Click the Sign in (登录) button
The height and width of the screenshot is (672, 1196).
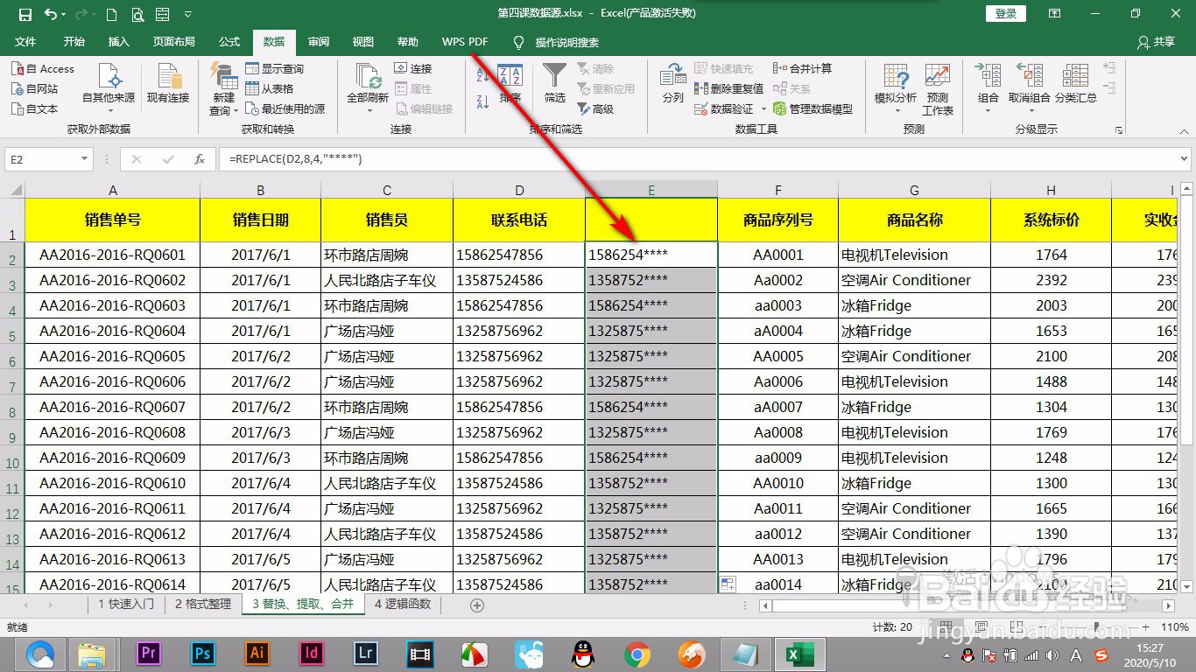pos(1006,13)
